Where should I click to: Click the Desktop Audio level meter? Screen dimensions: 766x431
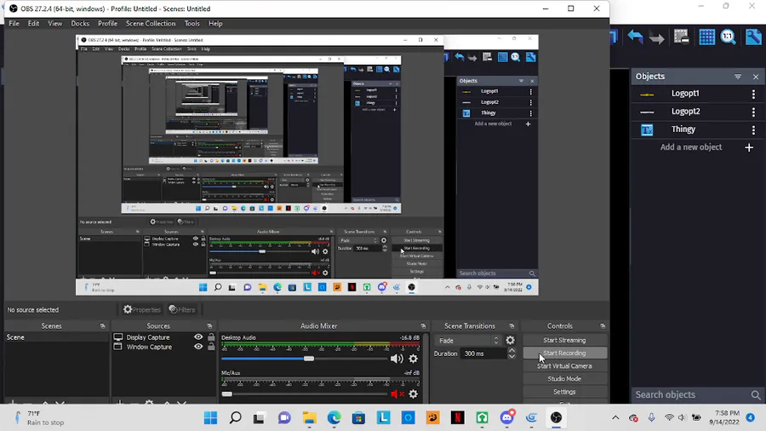pos(321,346)
